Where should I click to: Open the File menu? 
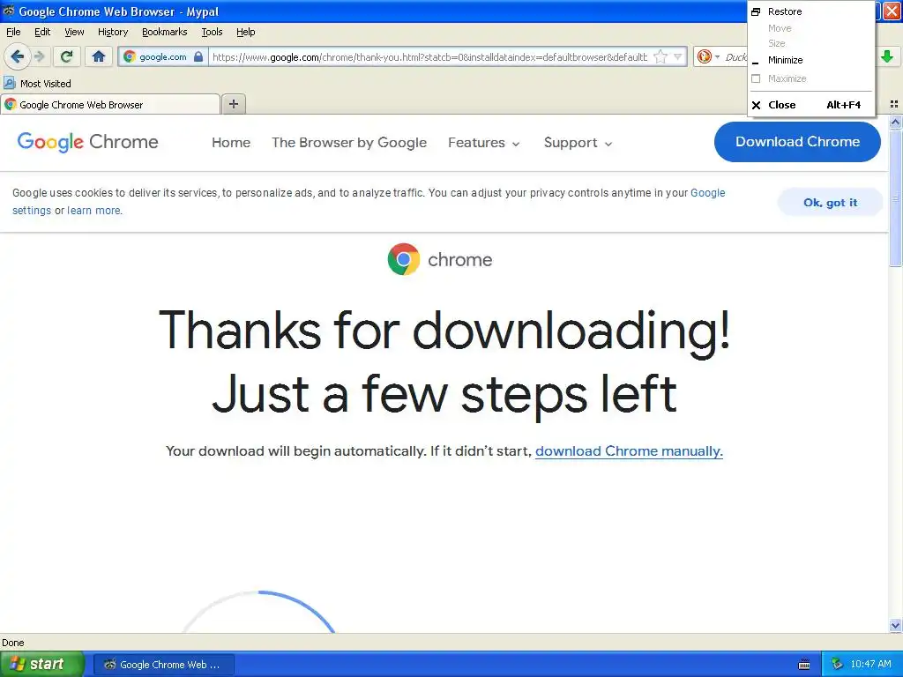pos(13,32)
